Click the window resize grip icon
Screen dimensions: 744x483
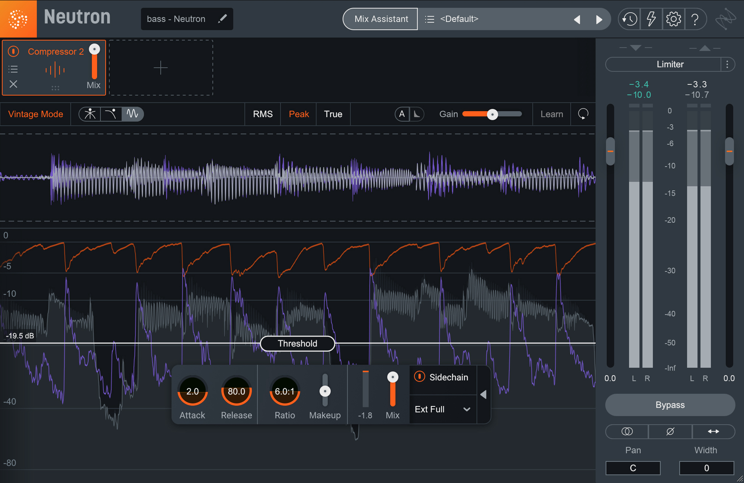click(x=740, y=479)
